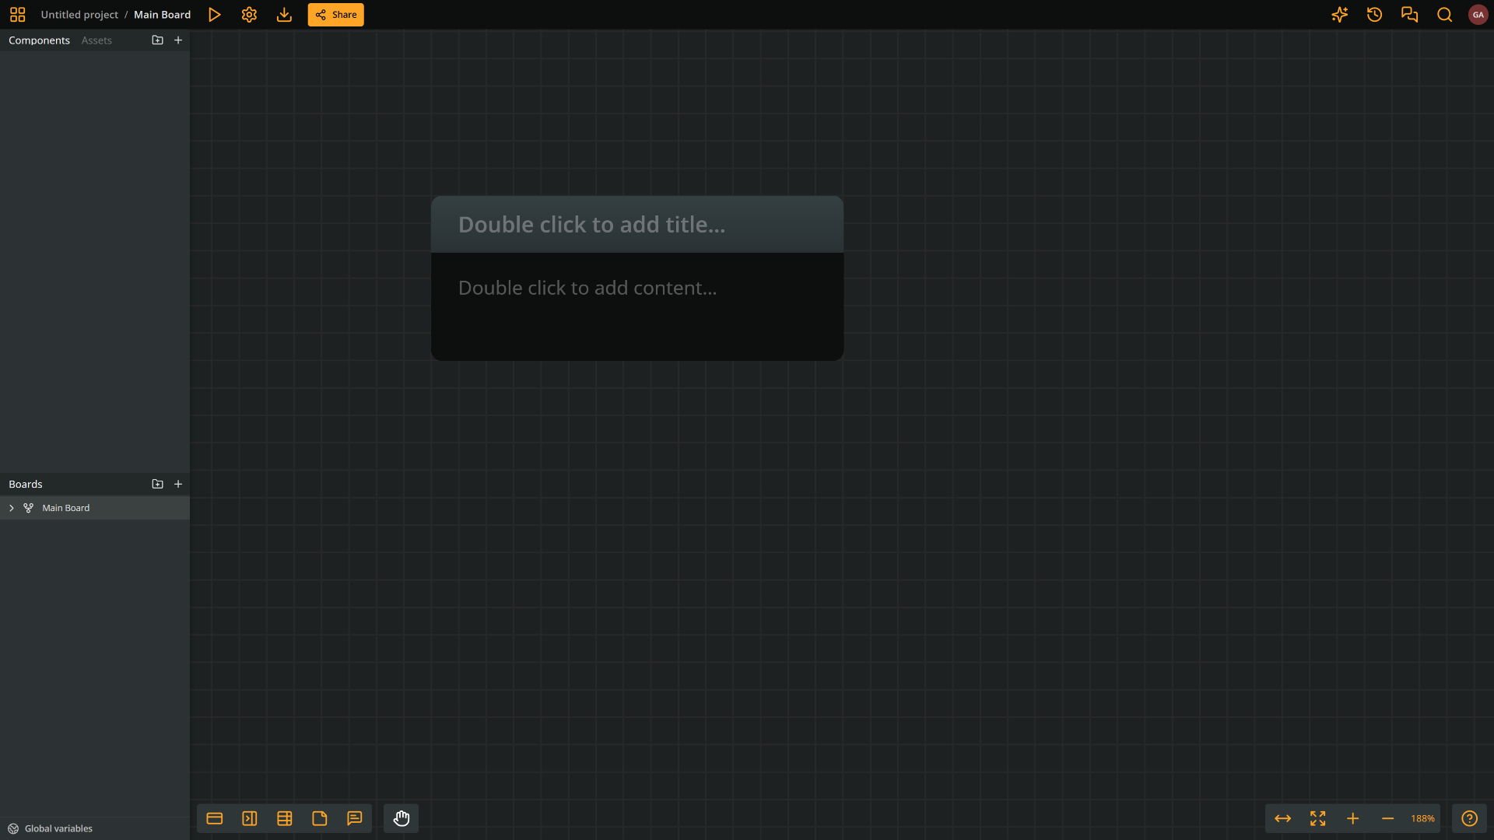The image size is (1494, 840).
Task: Select the comment element tool
Action: (x=355, y=818)
